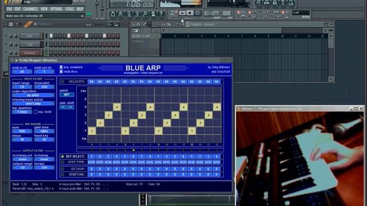
Task: Toggle the mute LED of Kick channel
Action: (6, 36)
